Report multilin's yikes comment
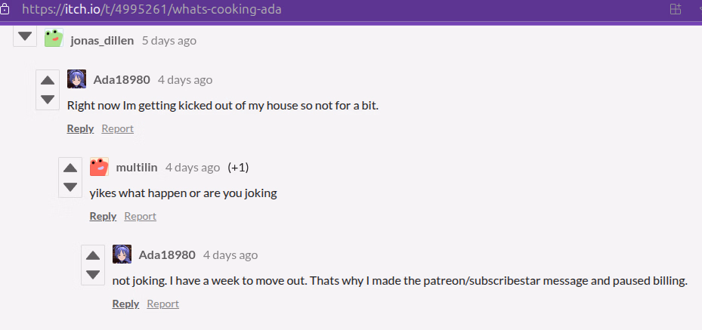The height and width of the screenshot is (330, 702). tap(140, 216)
